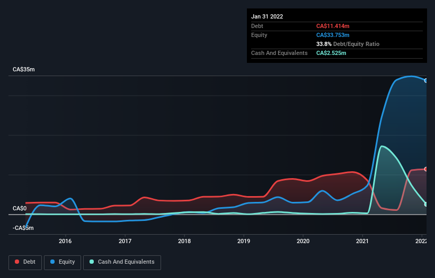Click the tooltip Debt row label
This screenshot has width=435, height=278.
[257, 26]
